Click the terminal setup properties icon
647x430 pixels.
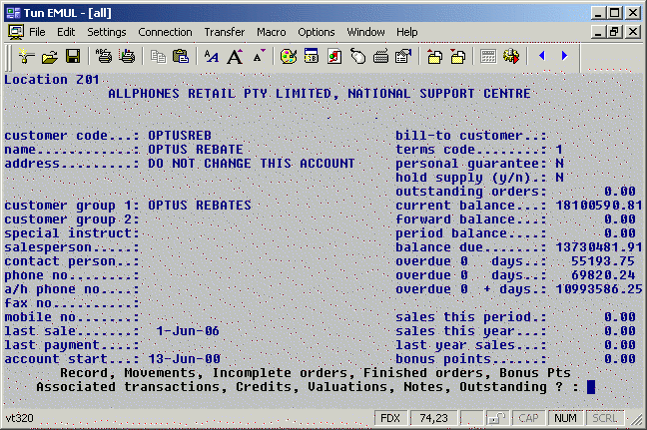(x=403, y=56)
